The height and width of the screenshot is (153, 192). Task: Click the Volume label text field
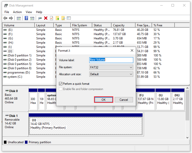click(111, 60)
